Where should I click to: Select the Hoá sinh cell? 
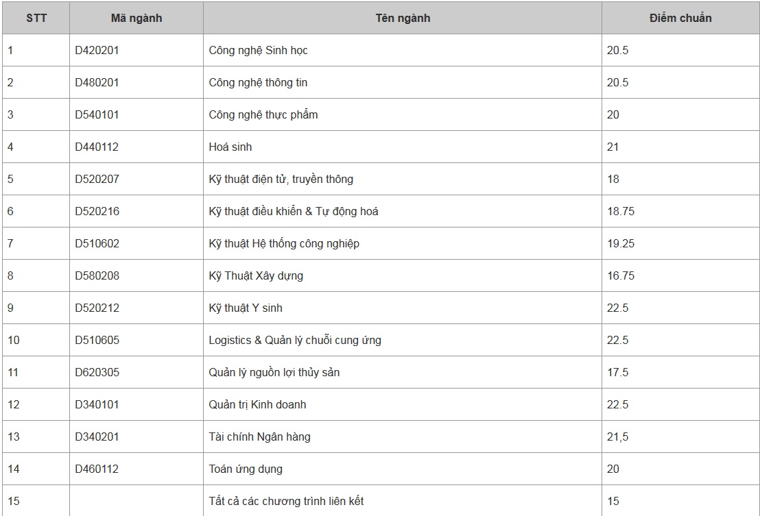click(x=230, y=147)
